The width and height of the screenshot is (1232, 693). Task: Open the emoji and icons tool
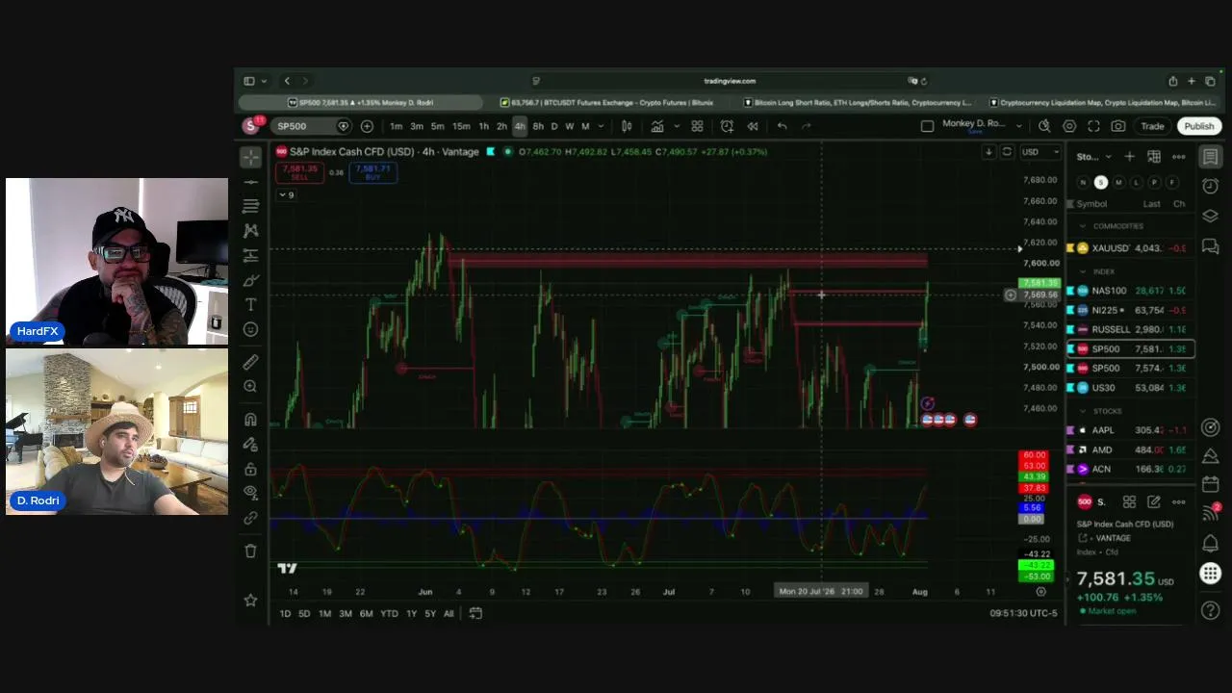pos(251,329)
